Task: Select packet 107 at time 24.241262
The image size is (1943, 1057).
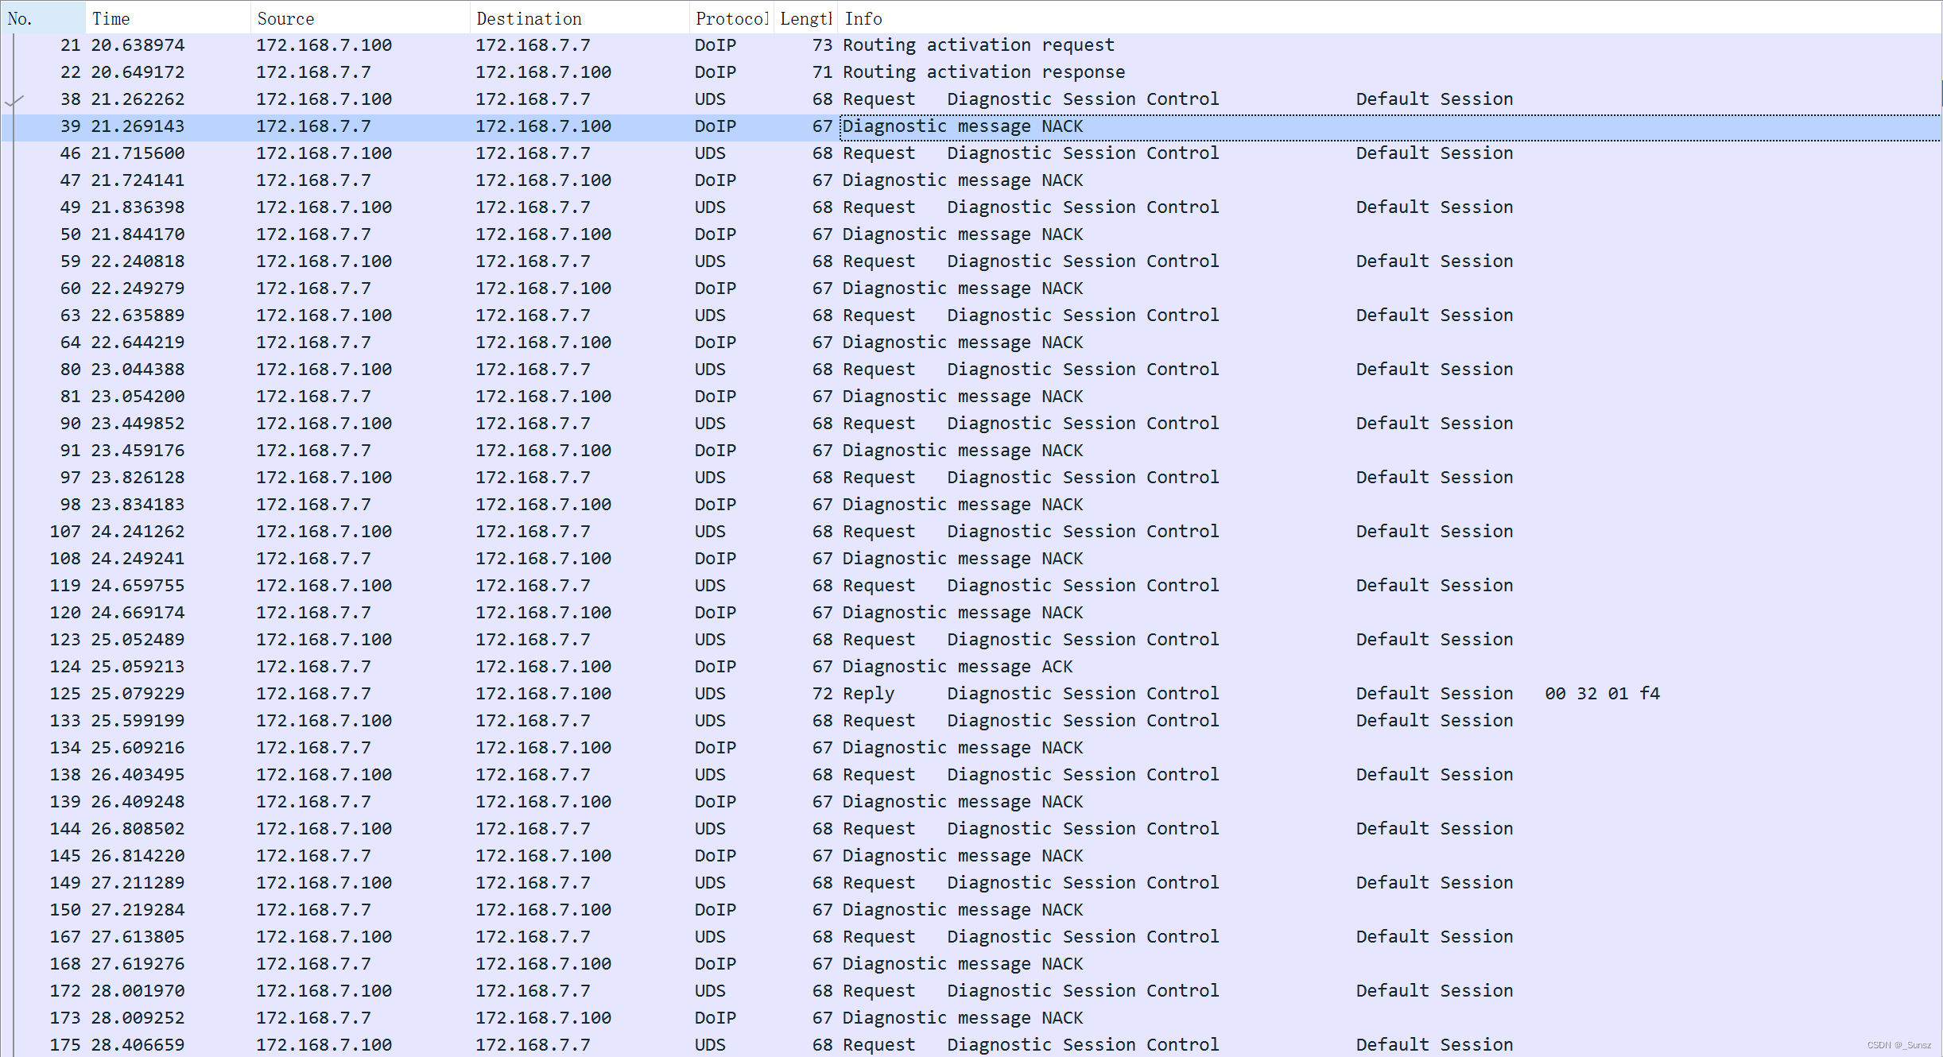Action: pos(138,532)
